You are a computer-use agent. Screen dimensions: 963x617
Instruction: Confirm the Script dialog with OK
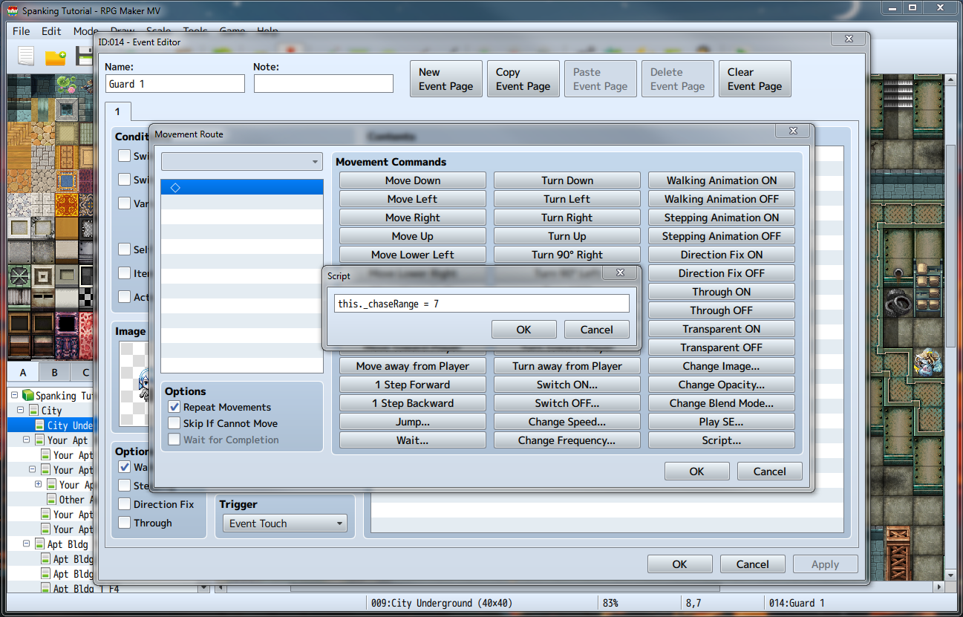[523, 330]
